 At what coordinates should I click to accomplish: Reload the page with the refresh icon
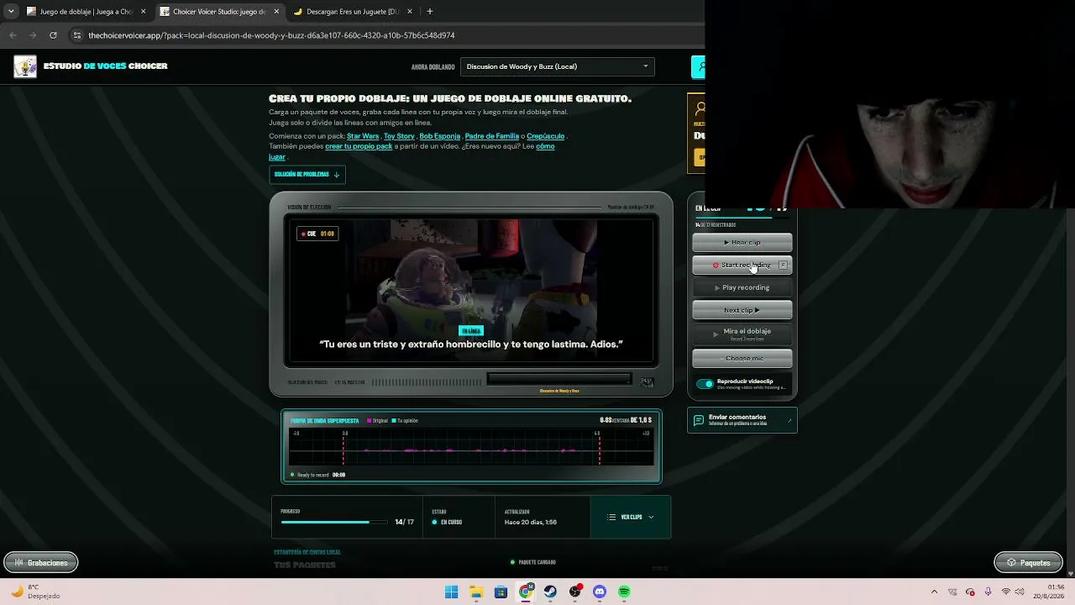(53, 35)
